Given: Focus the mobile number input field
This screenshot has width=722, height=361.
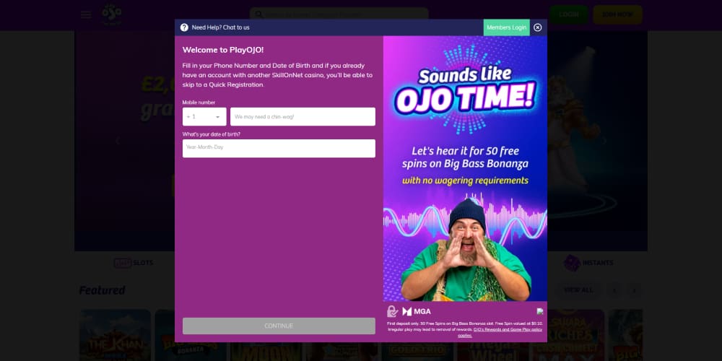Looking at the screenshot, I should 303,117.
